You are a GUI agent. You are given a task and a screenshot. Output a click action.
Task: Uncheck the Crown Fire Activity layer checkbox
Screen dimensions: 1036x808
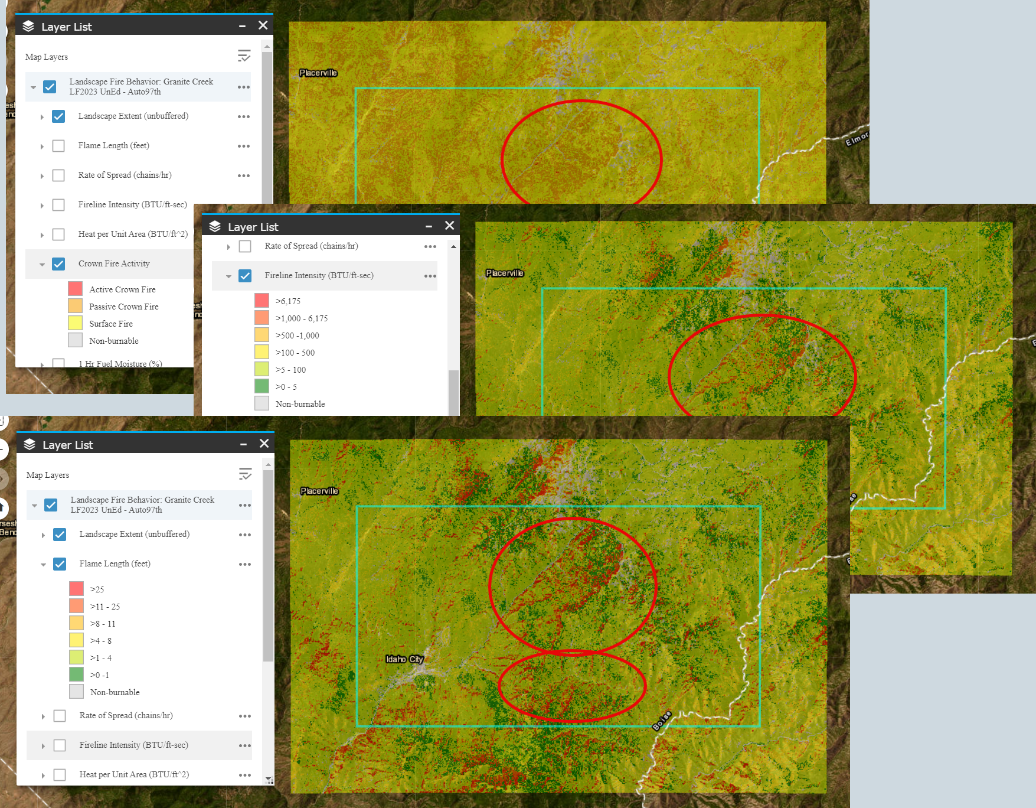click(x=58, y=264)
